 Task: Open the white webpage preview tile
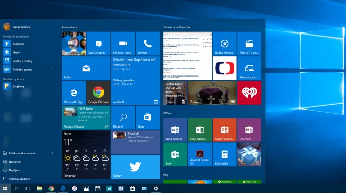187,56
